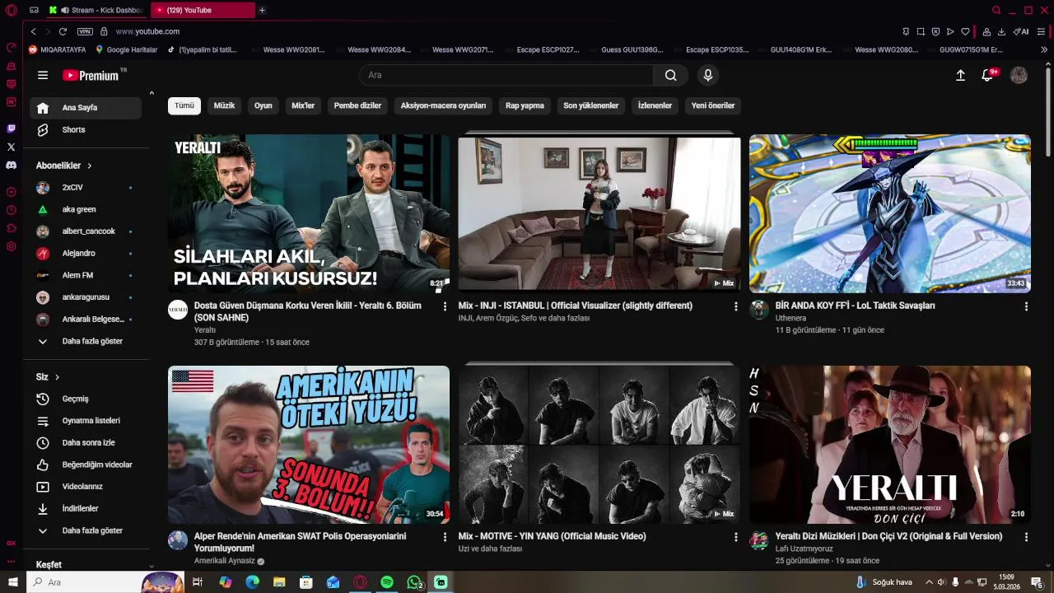
Task: Show hidden system tray icons
Action: pyautogui.click(x=928, y=582)
